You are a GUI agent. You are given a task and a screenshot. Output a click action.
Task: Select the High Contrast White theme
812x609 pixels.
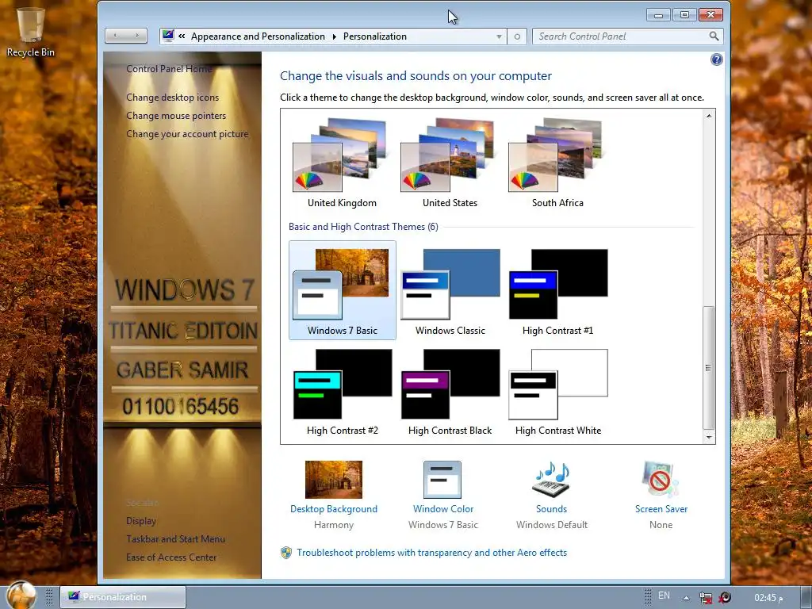pyautogui.click(x=557, y=391)
